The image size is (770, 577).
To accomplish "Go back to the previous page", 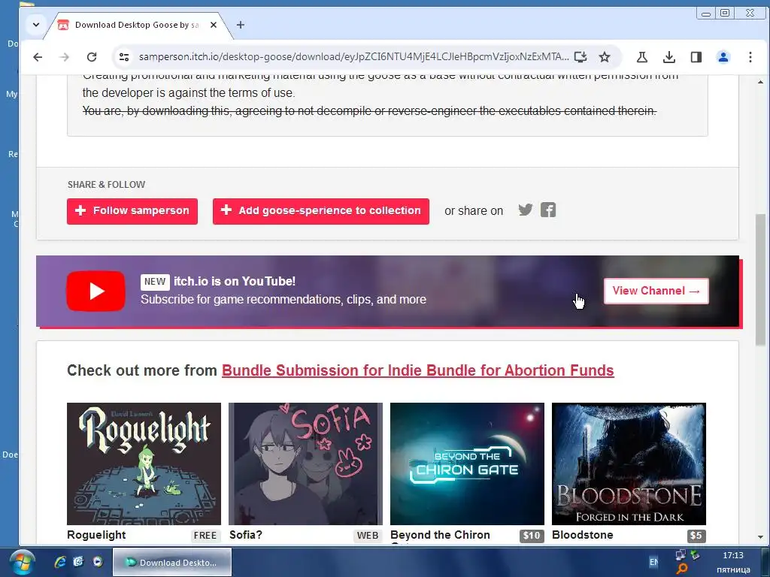I will 38,57.
